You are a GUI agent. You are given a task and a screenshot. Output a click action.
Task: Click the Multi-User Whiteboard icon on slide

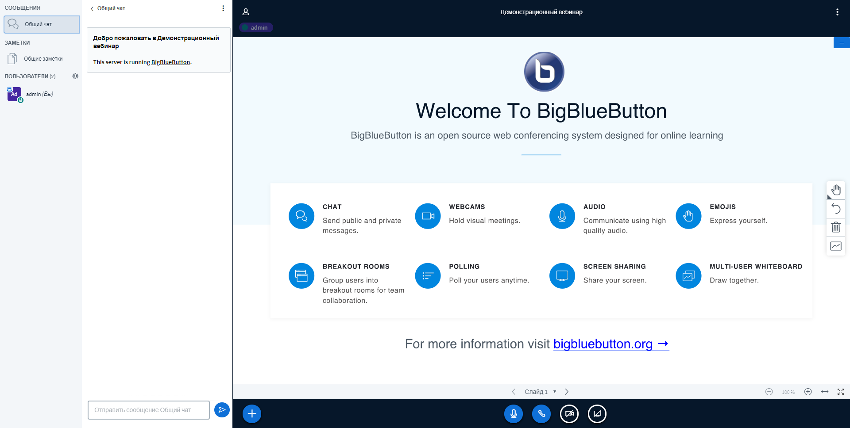pos(688,276)
